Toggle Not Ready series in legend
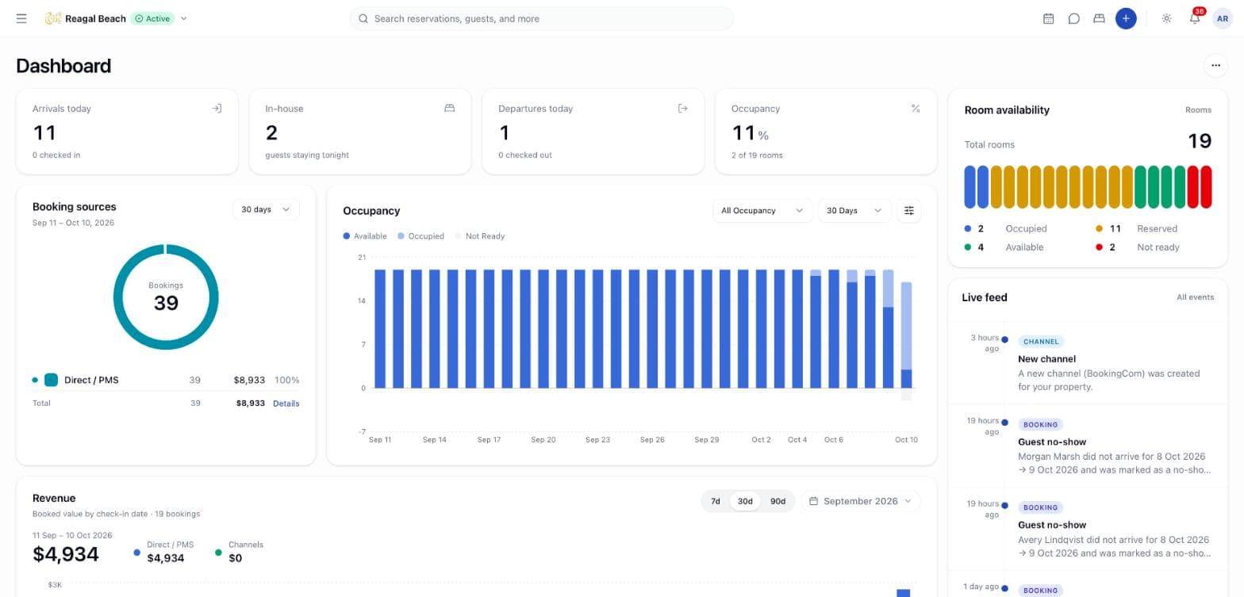 (x=479, y=236)
